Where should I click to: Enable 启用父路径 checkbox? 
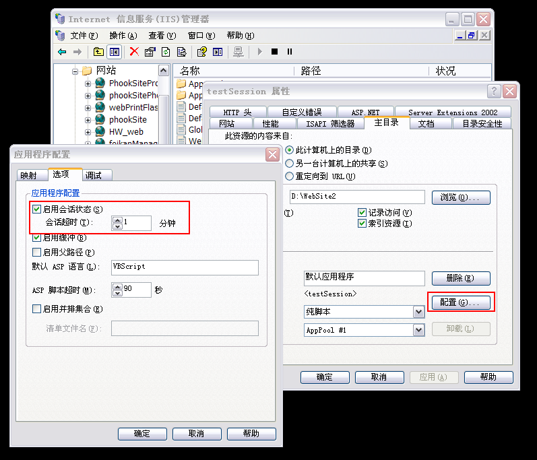point(36,253)
